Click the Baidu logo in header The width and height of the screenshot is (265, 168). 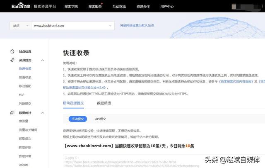click(x=21, y=5)
